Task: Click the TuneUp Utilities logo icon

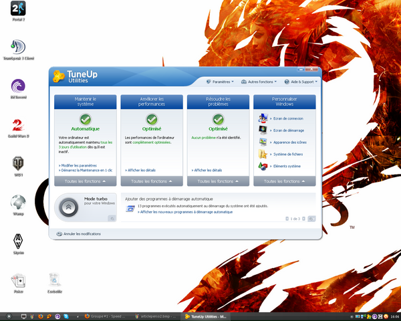Action: click(59, 76)
